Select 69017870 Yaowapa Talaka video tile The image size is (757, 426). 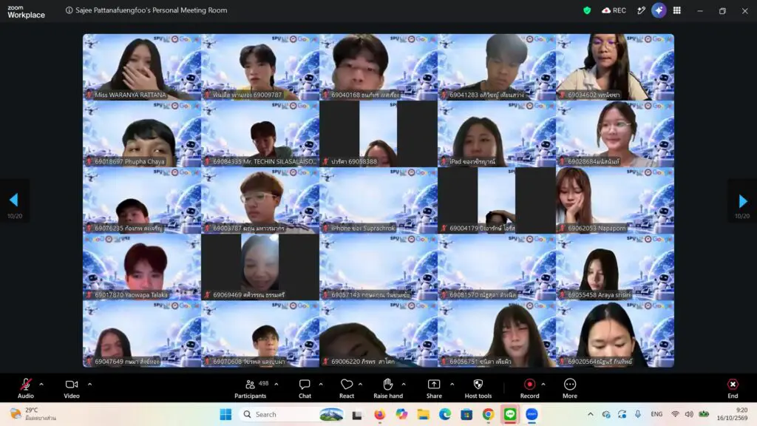(x=142, y=267)
